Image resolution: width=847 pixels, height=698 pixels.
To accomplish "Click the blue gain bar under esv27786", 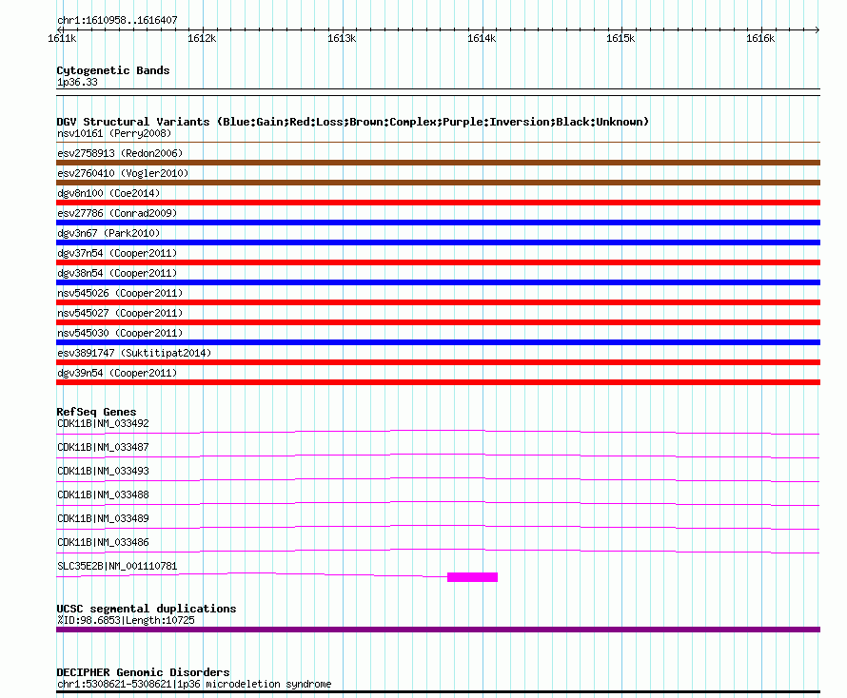I will point(438,223).
